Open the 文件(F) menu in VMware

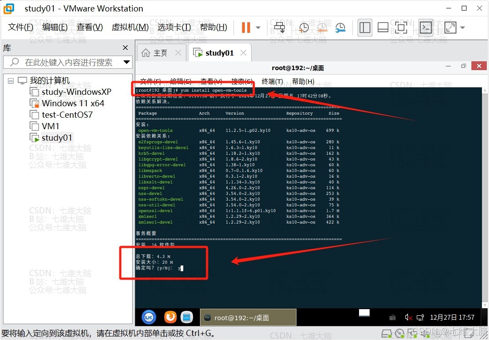(20, 27)
